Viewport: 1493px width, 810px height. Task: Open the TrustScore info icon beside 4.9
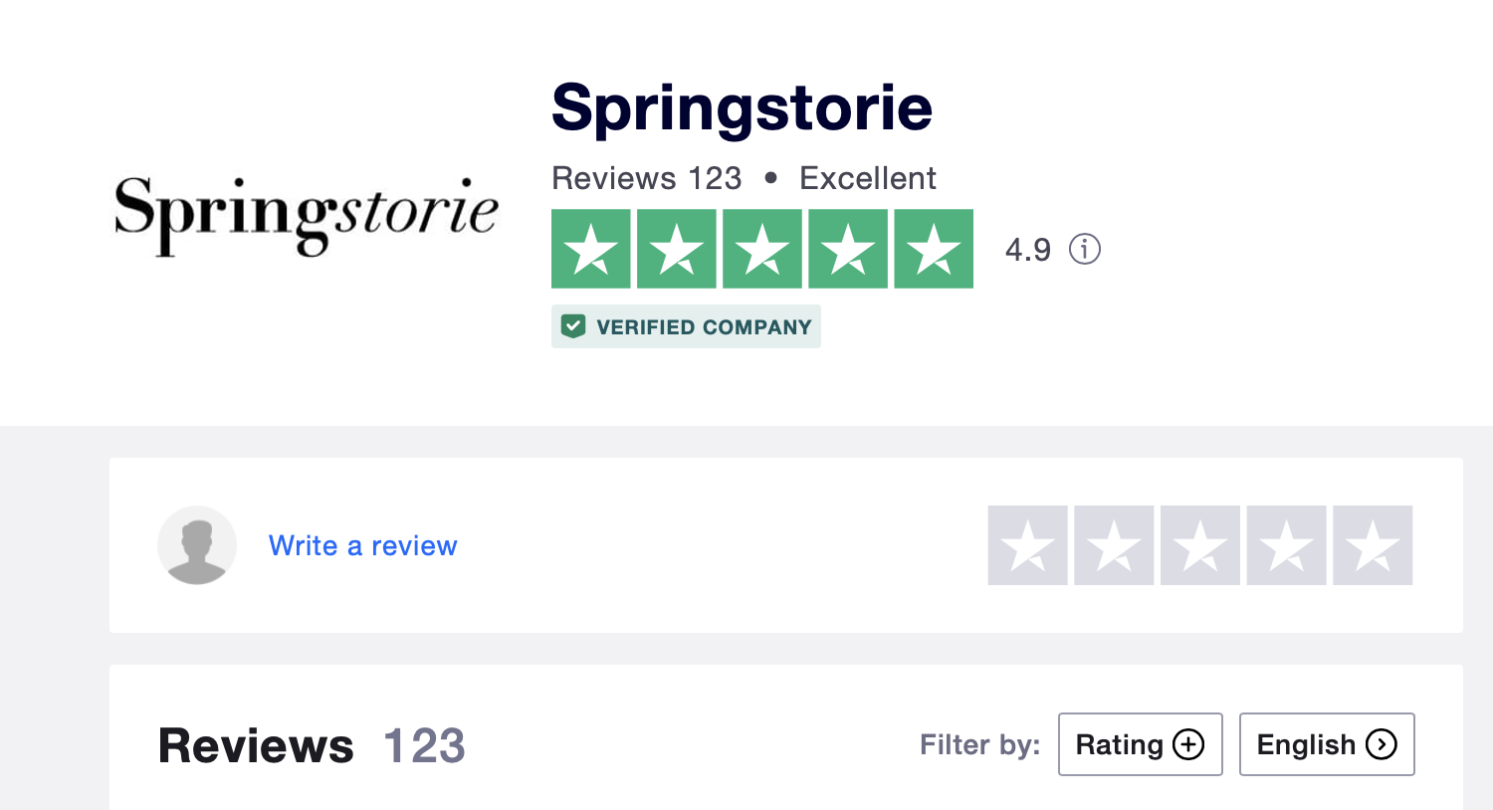pyautogui.click(x=1084, y=249)
